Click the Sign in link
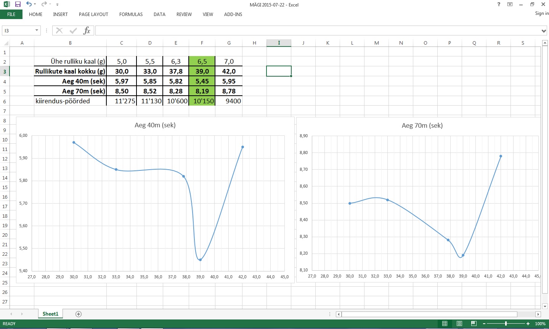The image size is (549, 329). [541, 13]
